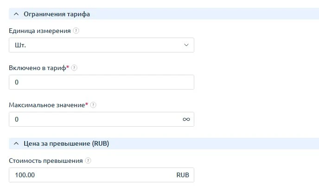Viewport: 319px width, 193px height.
Task: Click the Стоимость превышения label text
Action: 45,161
